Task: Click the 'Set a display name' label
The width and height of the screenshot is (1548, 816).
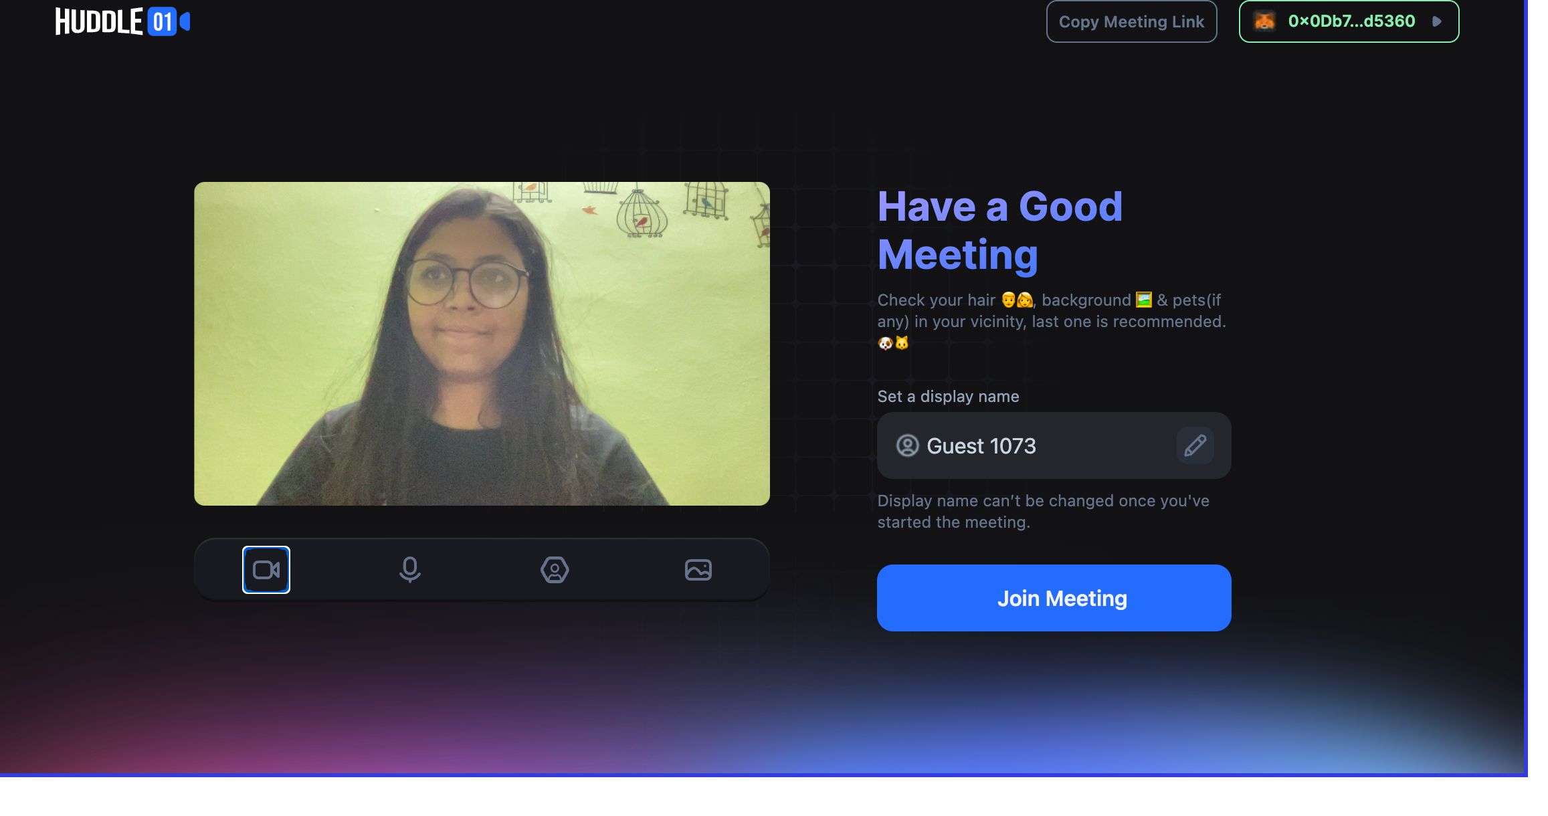Action: point(949,397)
